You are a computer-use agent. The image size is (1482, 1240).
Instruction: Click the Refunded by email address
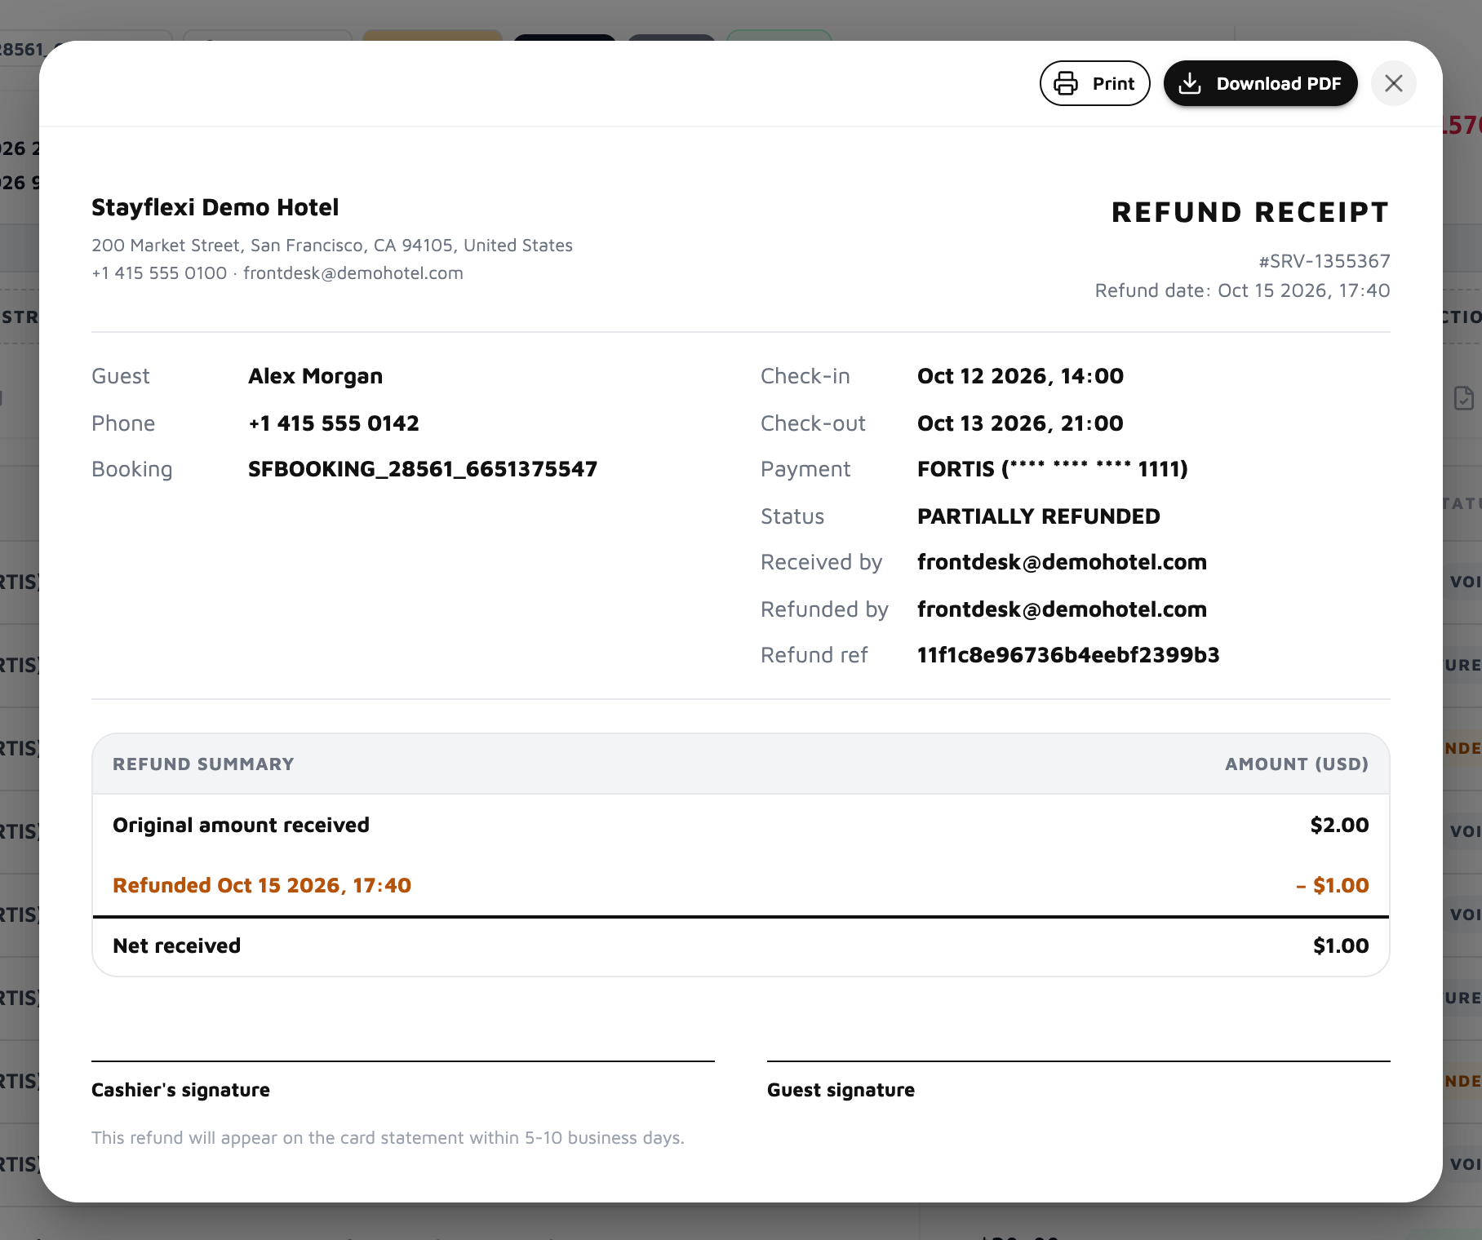1062,609
